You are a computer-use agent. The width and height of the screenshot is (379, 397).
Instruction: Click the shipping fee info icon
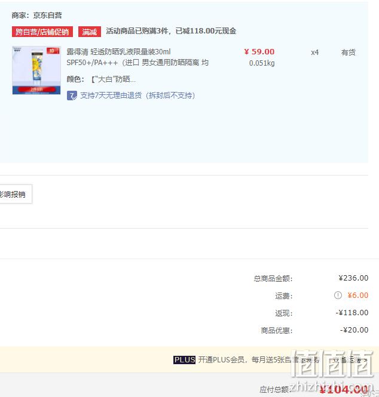pos(338,296)
